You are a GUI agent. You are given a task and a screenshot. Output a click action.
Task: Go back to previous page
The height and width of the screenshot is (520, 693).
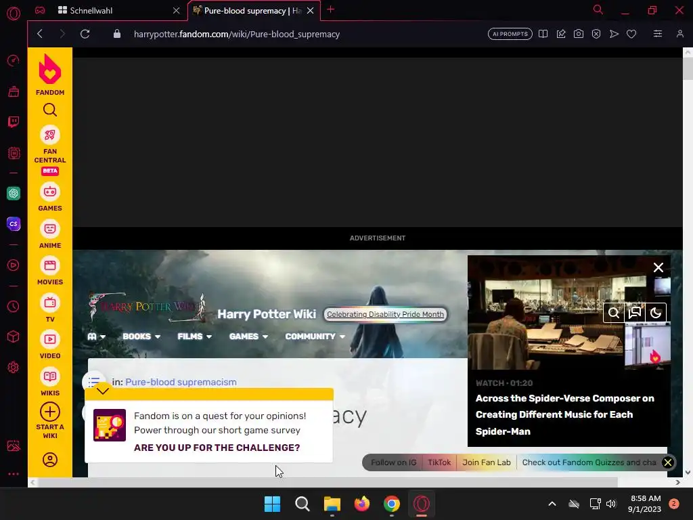[x=40, y=34]
